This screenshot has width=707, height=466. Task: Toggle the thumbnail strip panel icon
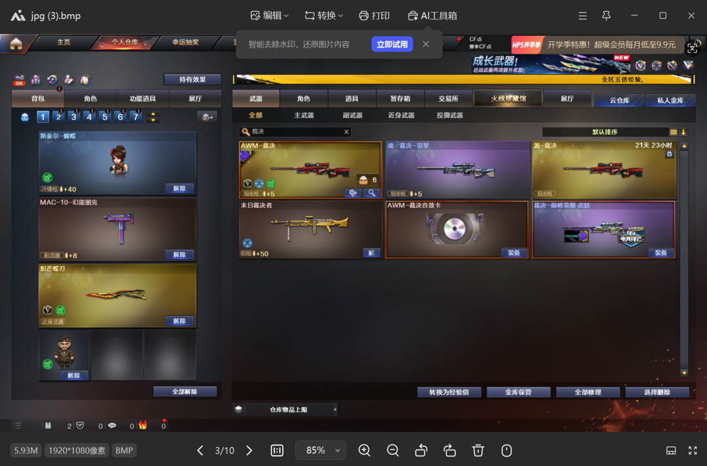tap(671, 450)
